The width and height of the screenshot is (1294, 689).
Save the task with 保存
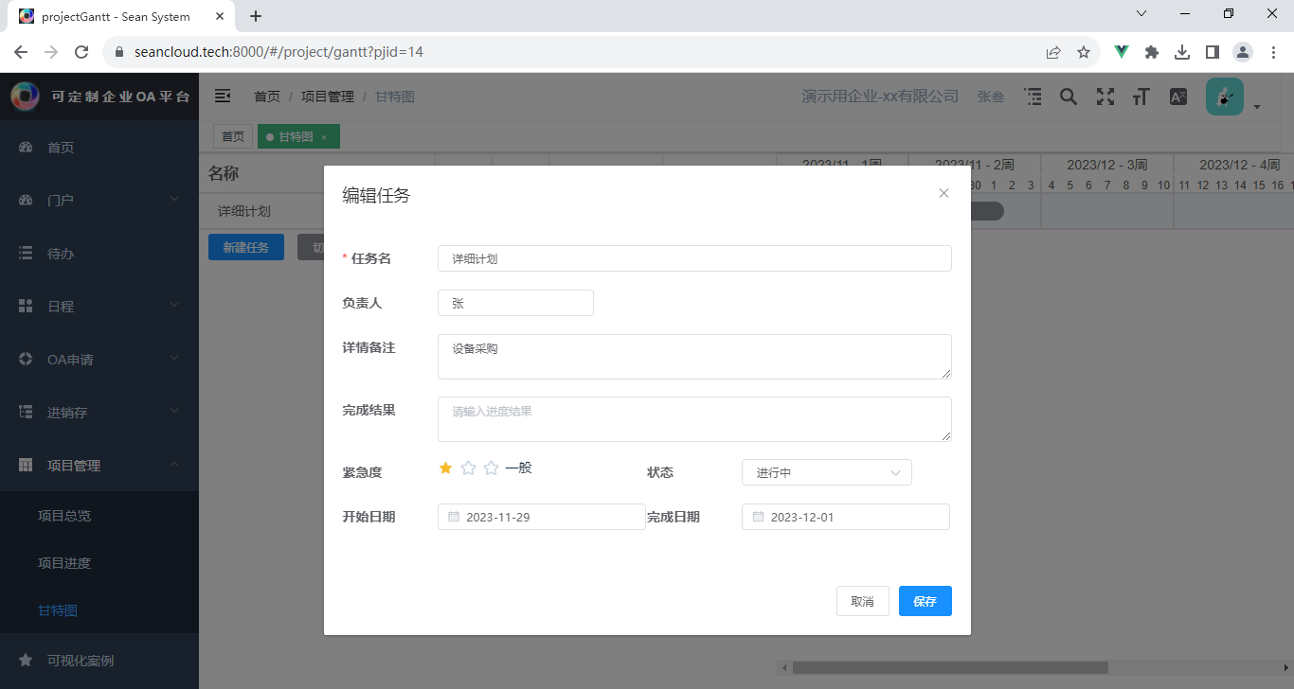coord(926,601)
